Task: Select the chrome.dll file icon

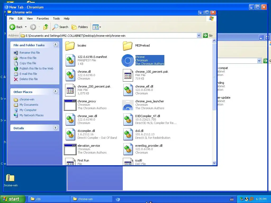Action: coord(70,75)
